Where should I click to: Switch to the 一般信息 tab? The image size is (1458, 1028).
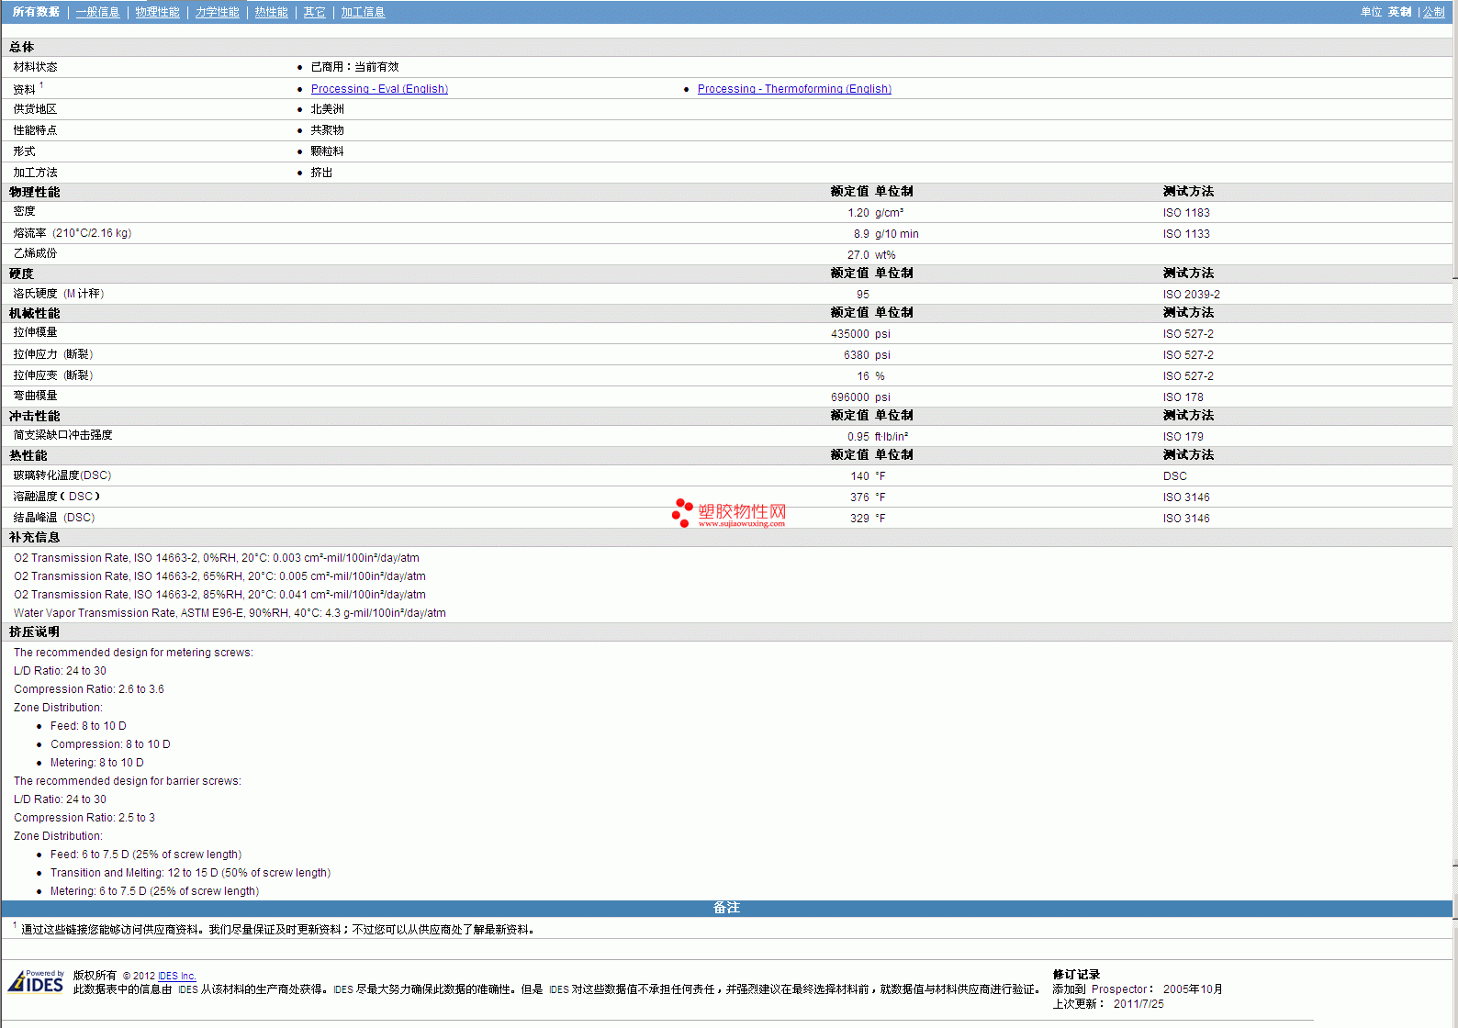pyautogui.click(x=97, y=12)
